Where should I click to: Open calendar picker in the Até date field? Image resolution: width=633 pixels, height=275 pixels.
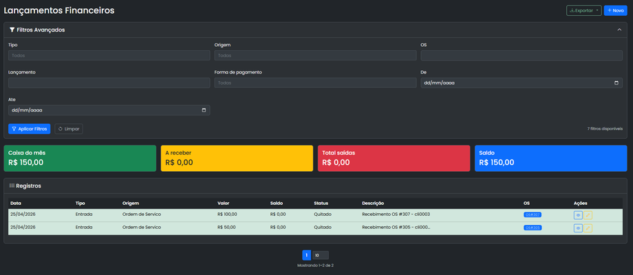[x=204, y=110]
